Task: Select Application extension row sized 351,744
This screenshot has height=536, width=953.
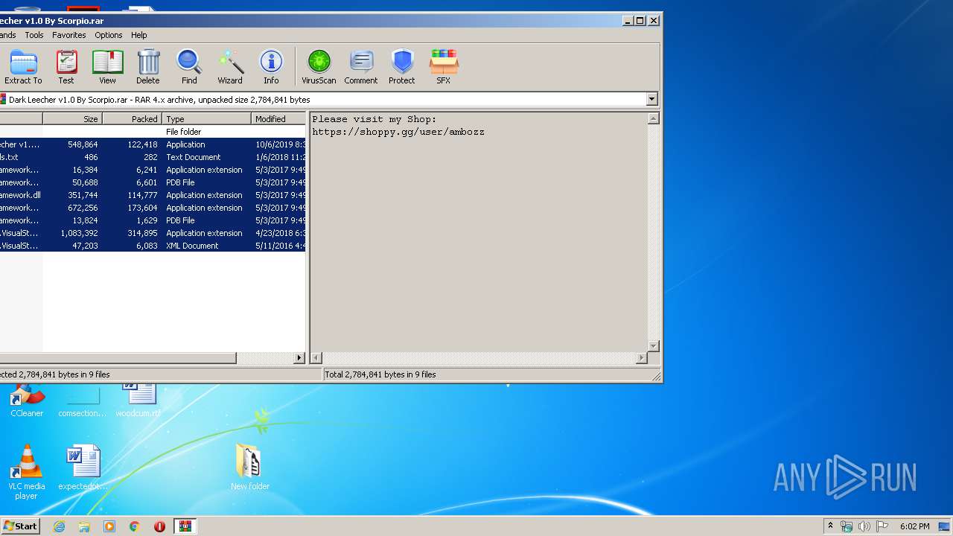Action: pos(153,195)
